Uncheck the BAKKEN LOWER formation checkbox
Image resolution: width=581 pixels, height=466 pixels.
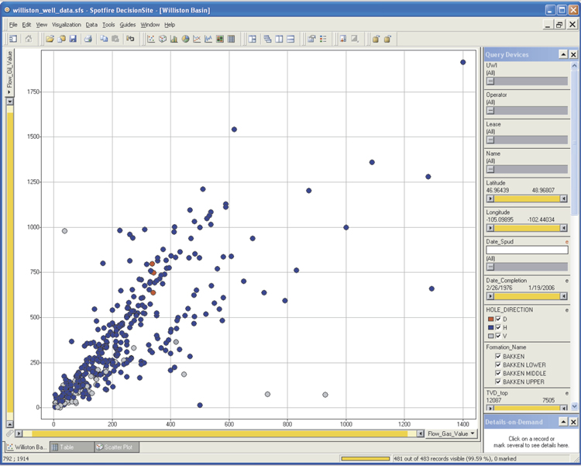click(x=498, y=364)
